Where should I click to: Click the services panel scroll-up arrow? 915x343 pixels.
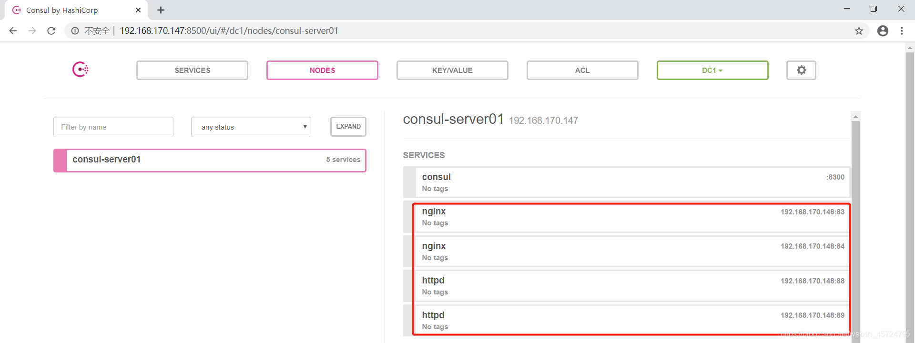(x=855, y=116)
